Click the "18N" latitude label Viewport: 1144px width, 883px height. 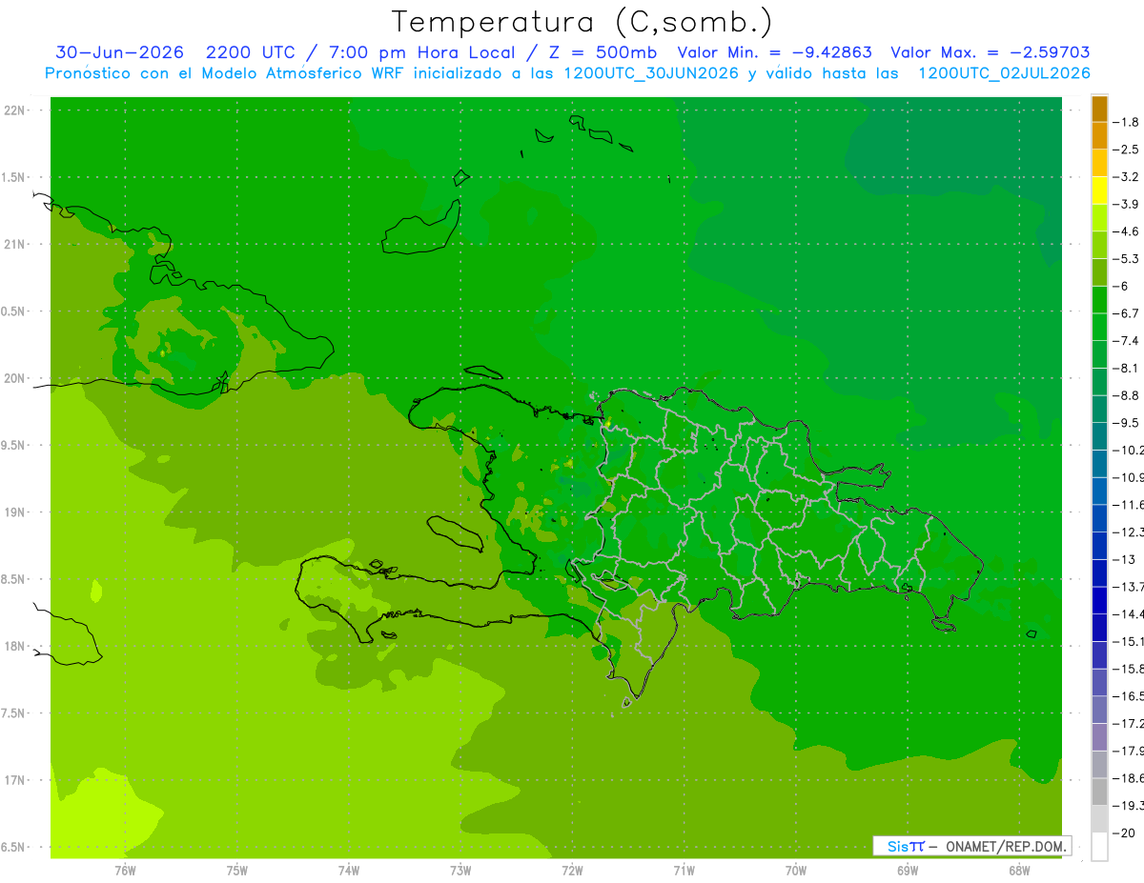pos(16,647)
